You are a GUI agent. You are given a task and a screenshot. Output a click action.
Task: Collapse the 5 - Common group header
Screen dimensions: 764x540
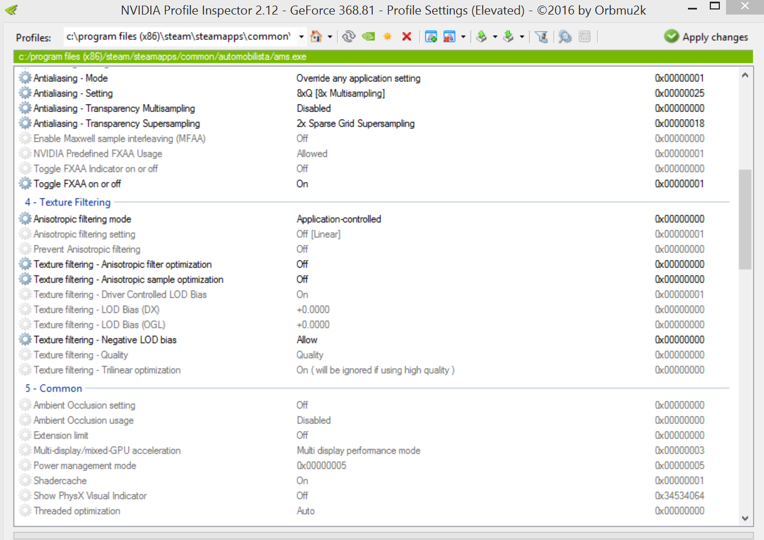pos(53,388)
